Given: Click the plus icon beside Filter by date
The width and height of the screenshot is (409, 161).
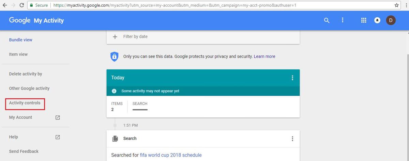Looking at the screenshot, I should (115, 37).
